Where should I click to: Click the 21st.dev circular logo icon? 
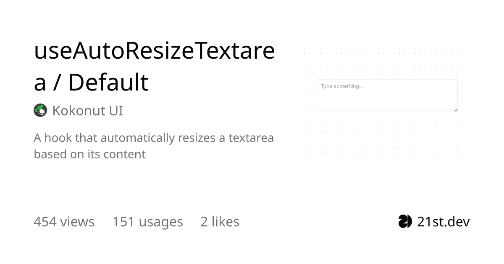[x=405, y=221]
